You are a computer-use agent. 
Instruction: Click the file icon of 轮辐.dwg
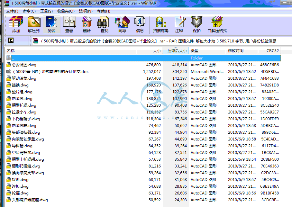9,193
